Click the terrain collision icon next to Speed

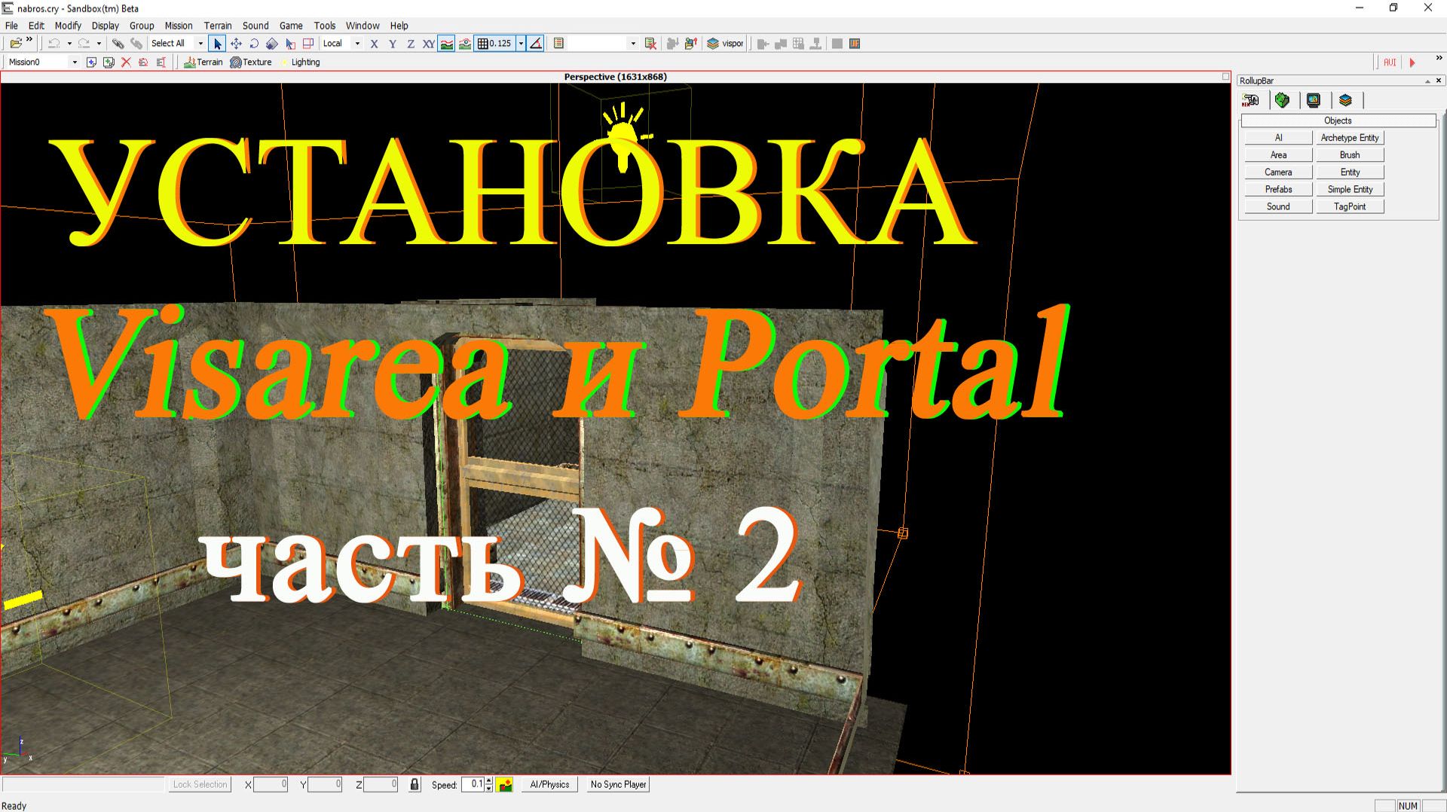(x=505, y=785)
